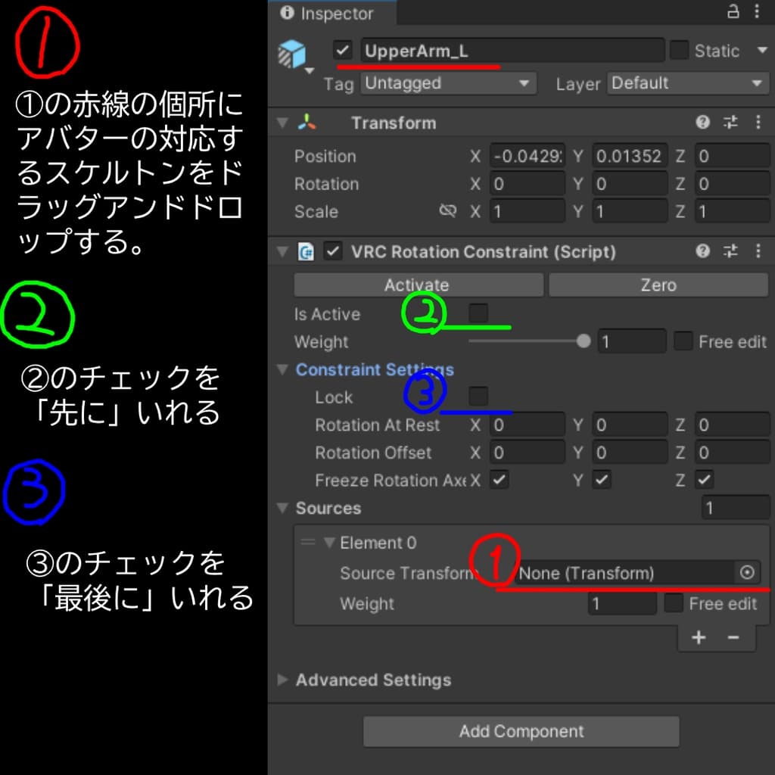
Task: Click the Inspector info icon on tab
Action: (287, 12)
